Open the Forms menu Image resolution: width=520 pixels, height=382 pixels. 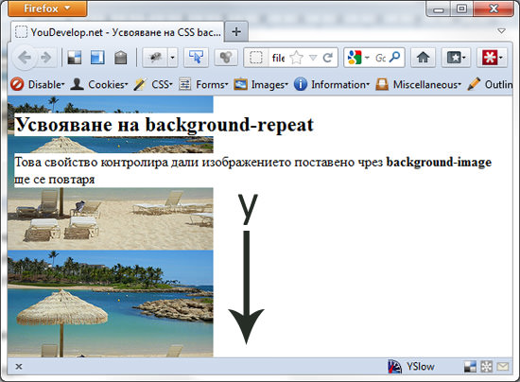[x=212, y=84]
